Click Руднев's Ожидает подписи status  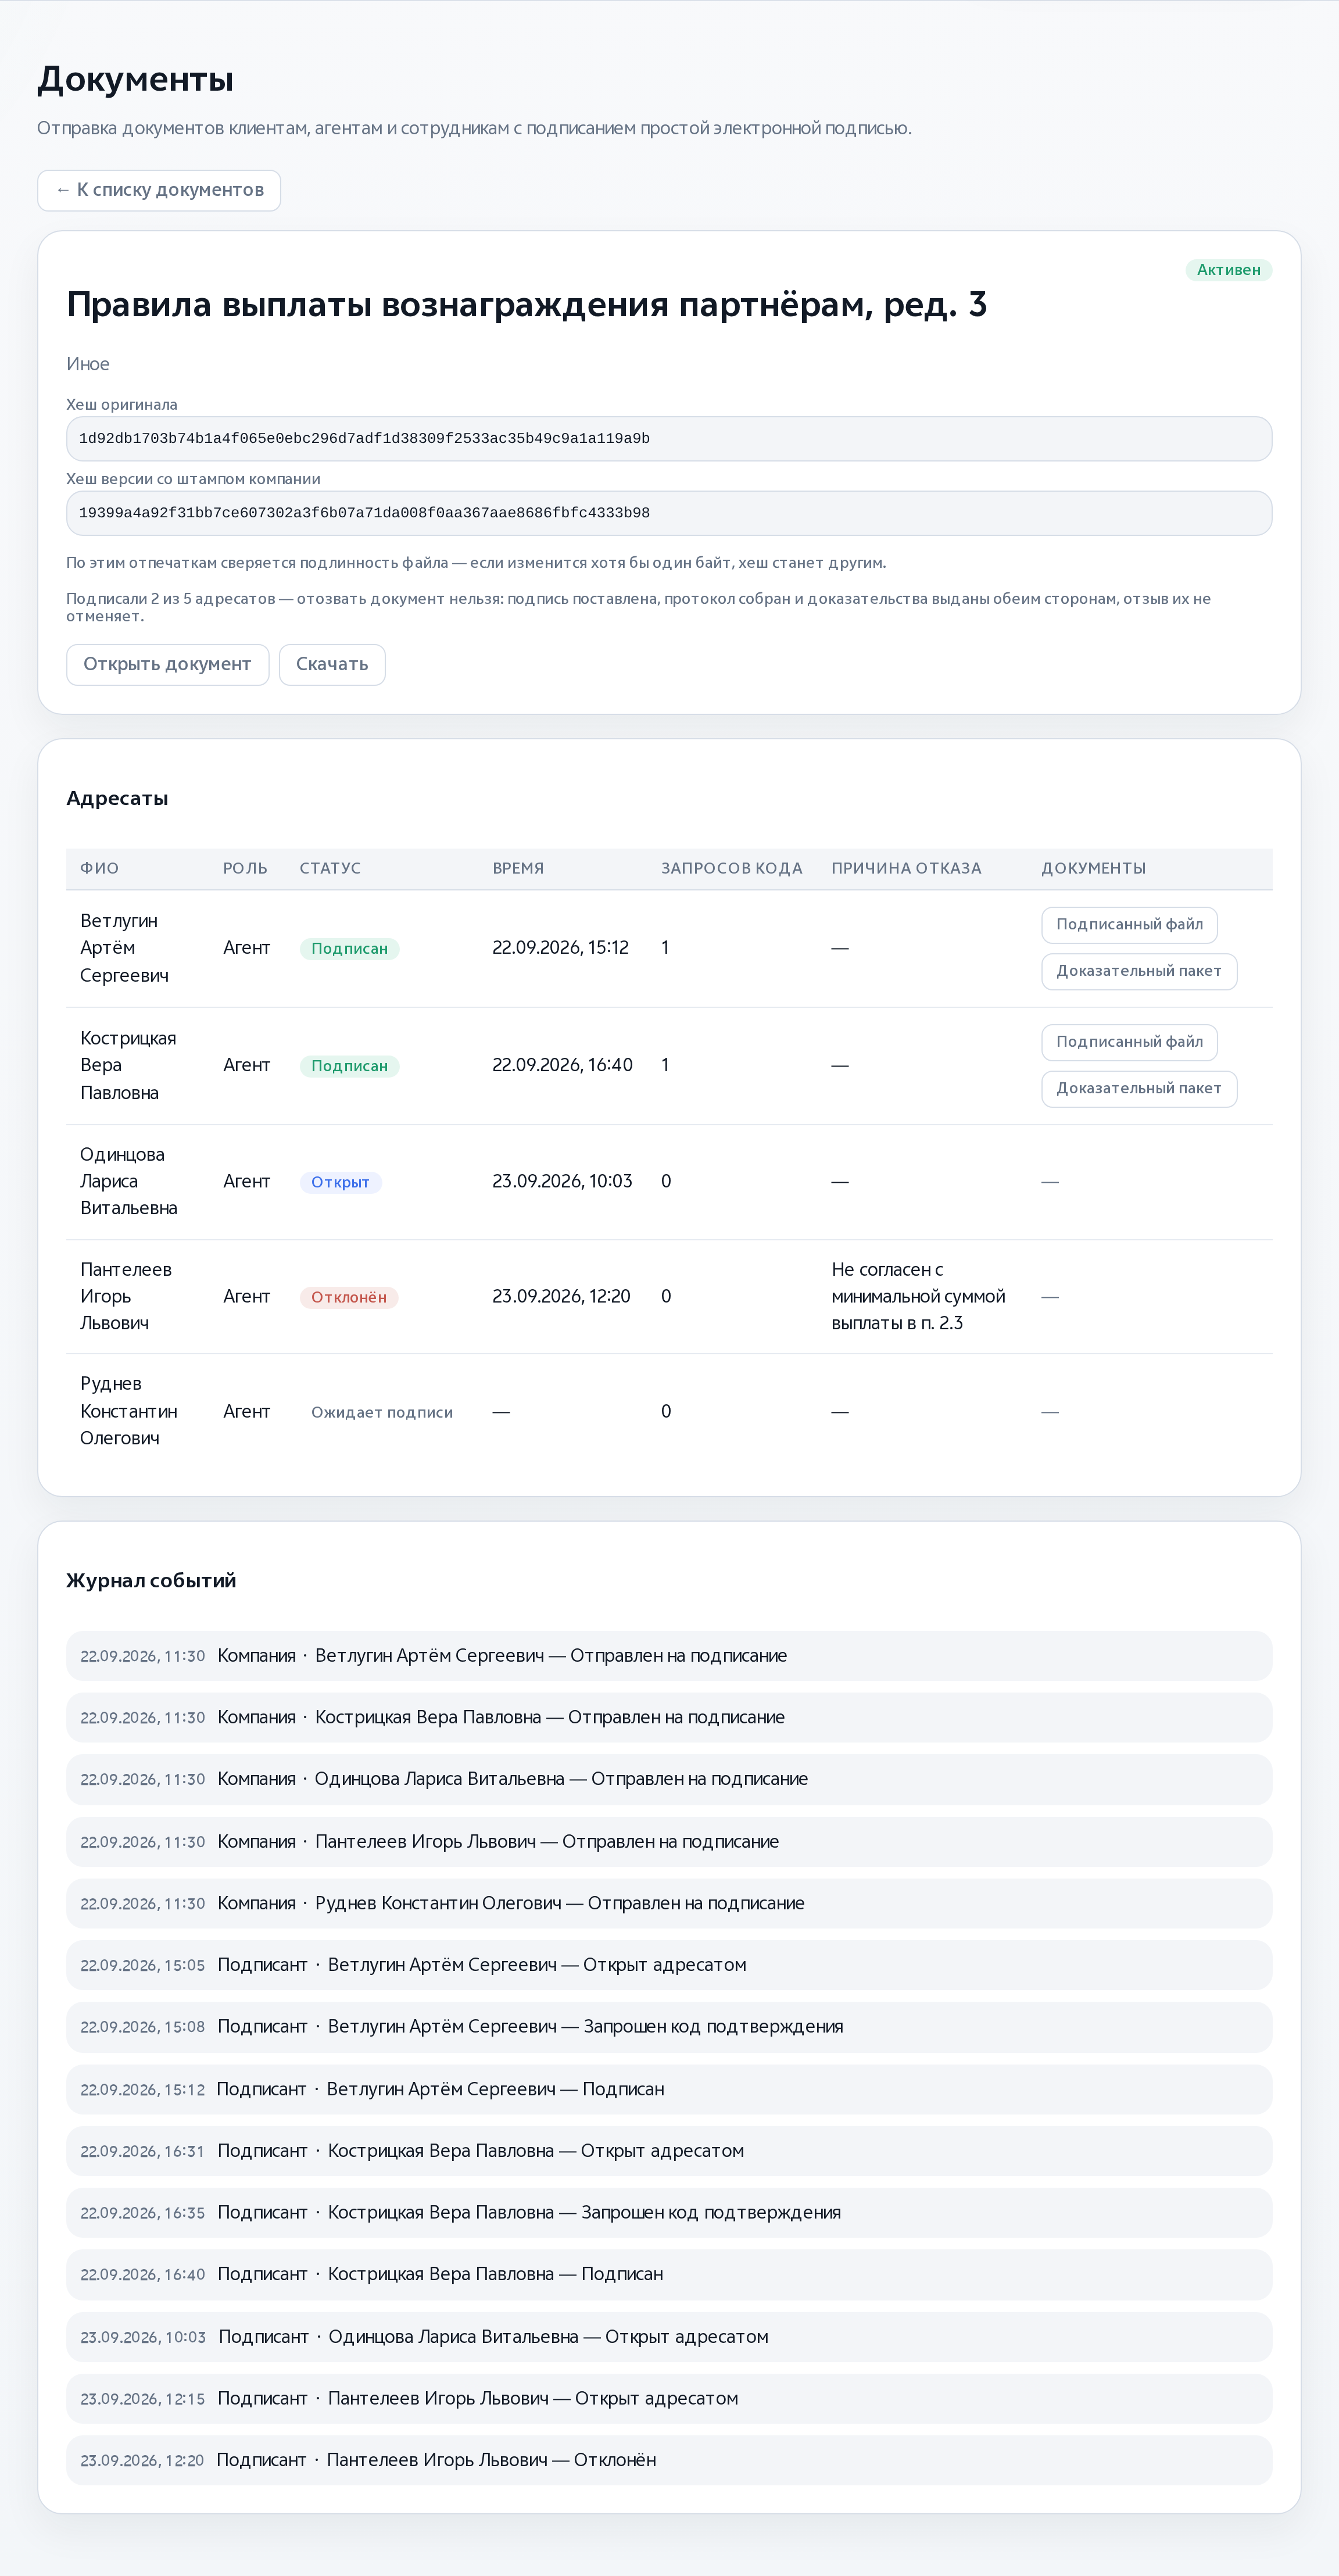coord(381,1412)
